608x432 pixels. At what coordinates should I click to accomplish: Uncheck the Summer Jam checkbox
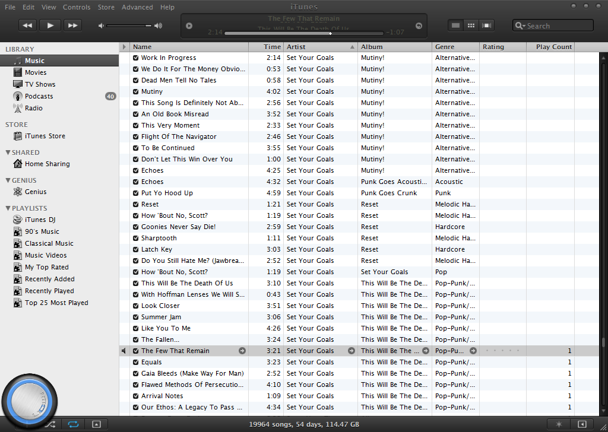[136, 317]
